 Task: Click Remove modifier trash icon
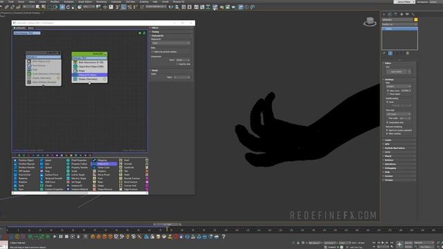(408, 53)
